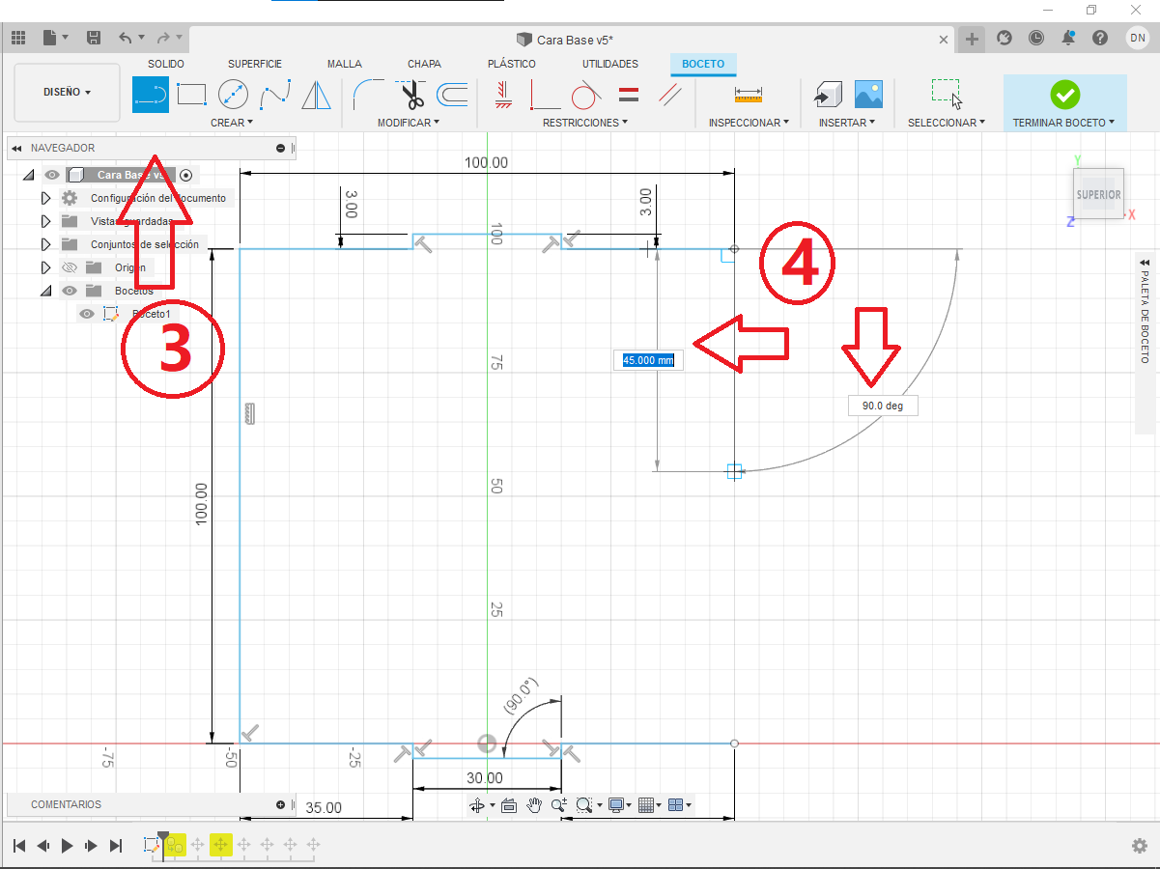This screenshot has width=1160, height=869.
Task: Click the Insert image icon
Action: tap(868, 94)
